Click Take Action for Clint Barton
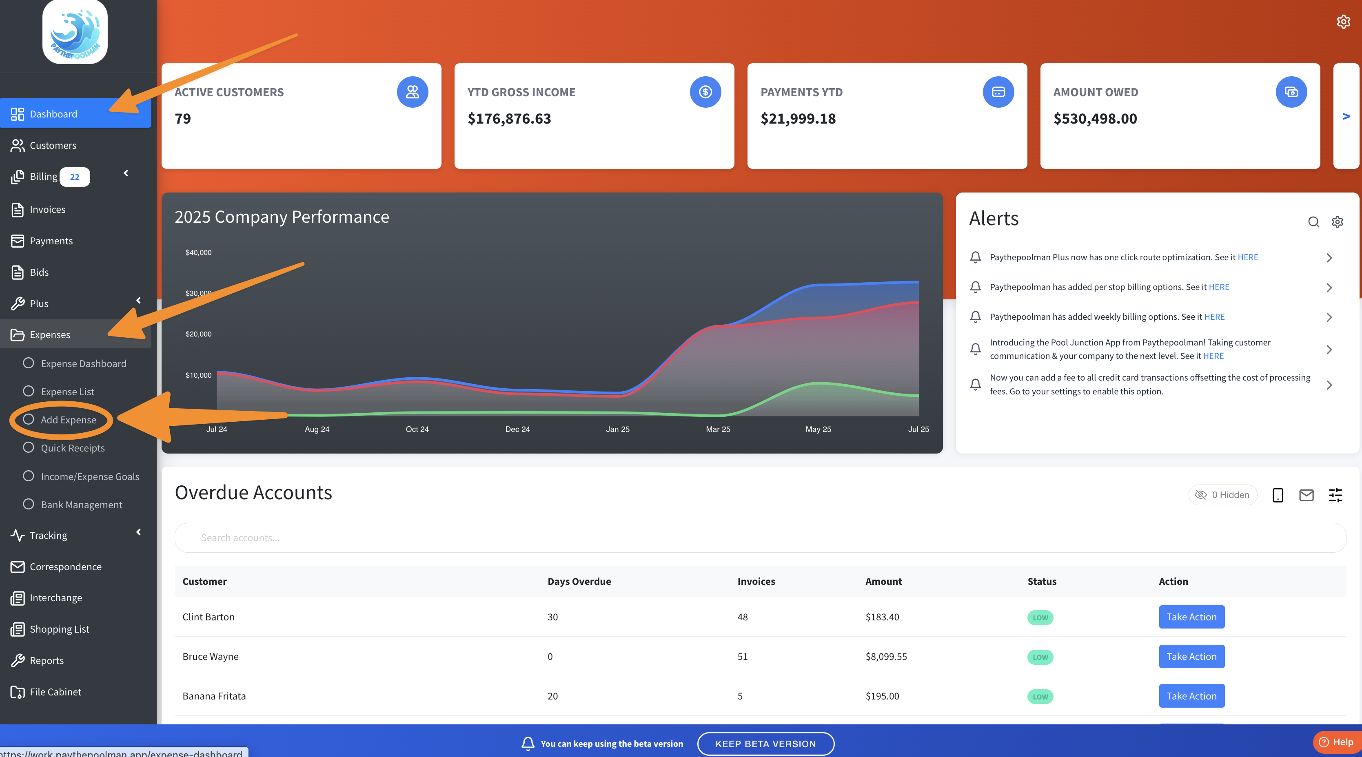This screenshot has height=757, width=1362. (x=1191, y=617)
